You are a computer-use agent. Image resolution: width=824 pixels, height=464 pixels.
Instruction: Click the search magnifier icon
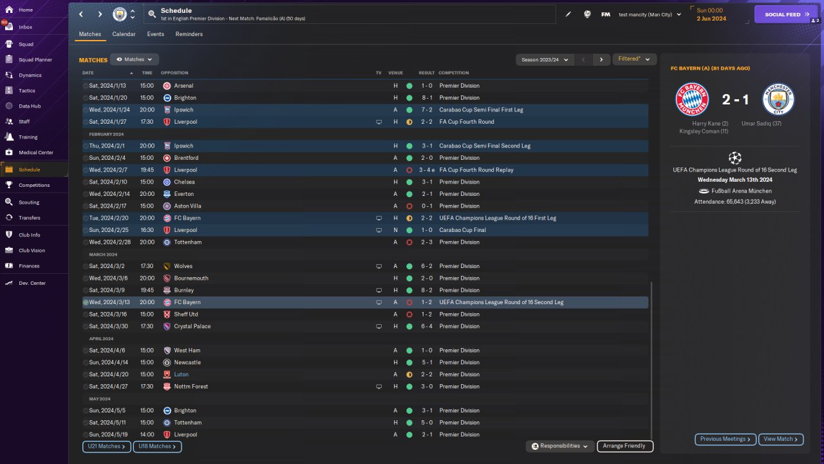coord(151,14)
